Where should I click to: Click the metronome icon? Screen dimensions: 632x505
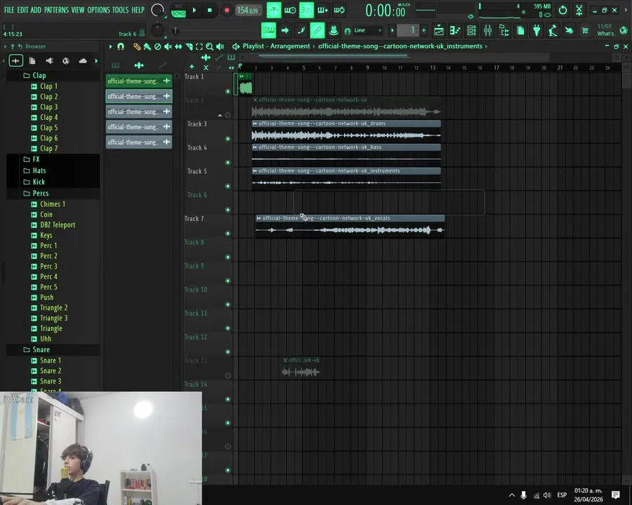click(x=274, y=10)
